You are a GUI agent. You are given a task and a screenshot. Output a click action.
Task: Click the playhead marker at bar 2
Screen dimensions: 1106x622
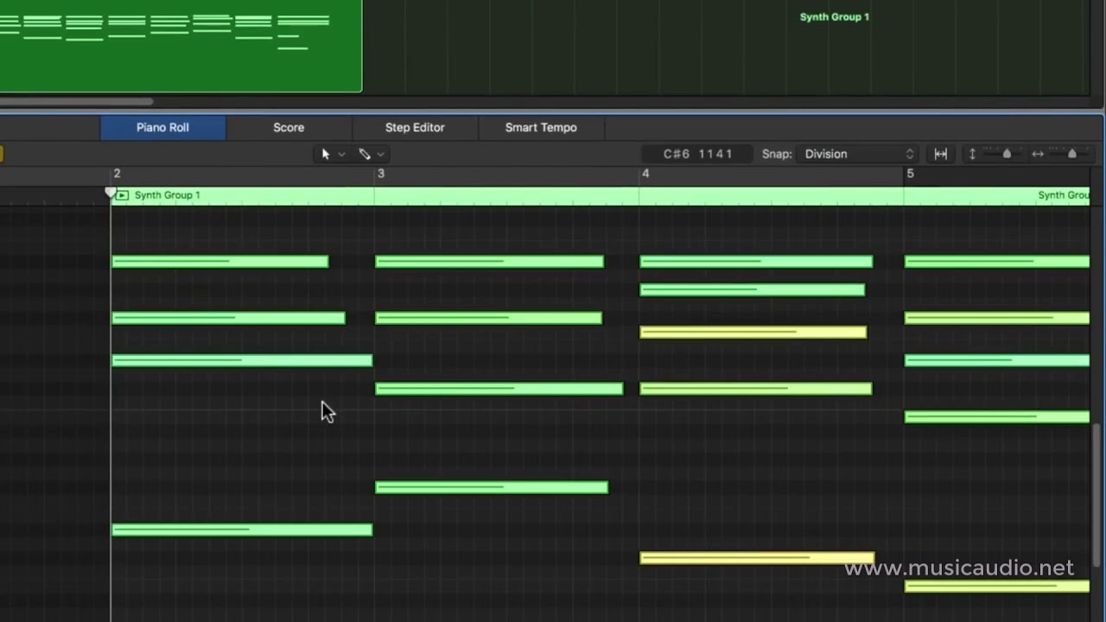[111, 192]
